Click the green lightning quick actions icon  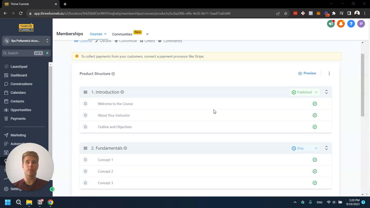pos(47,53)
